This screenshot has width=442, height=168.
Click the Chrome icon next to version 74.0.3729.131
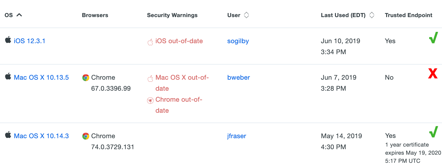[x=85, y=136]
